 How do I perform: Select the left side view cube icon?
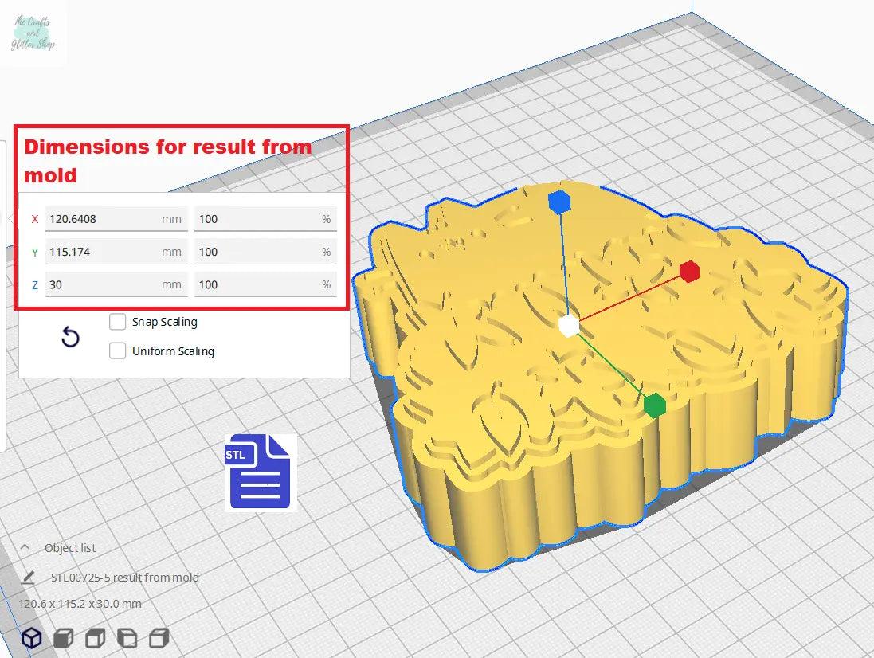point(127,637)
